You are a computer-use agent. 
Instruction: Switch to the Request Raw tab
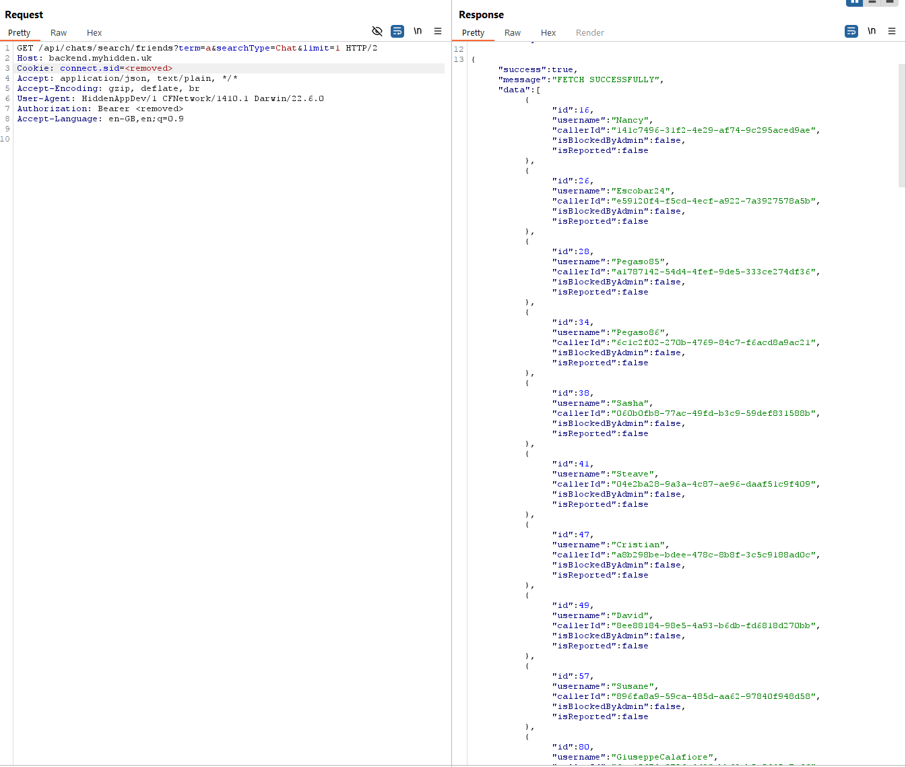[x=59, y=32]
